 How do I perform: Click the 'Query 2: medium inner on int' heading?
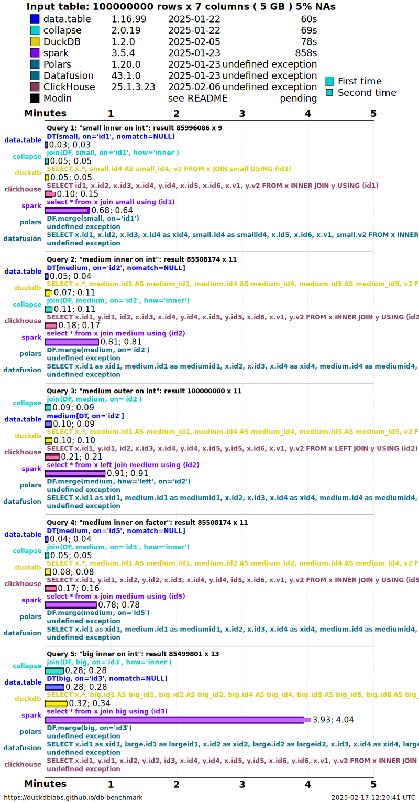click(x=142, y=259)
